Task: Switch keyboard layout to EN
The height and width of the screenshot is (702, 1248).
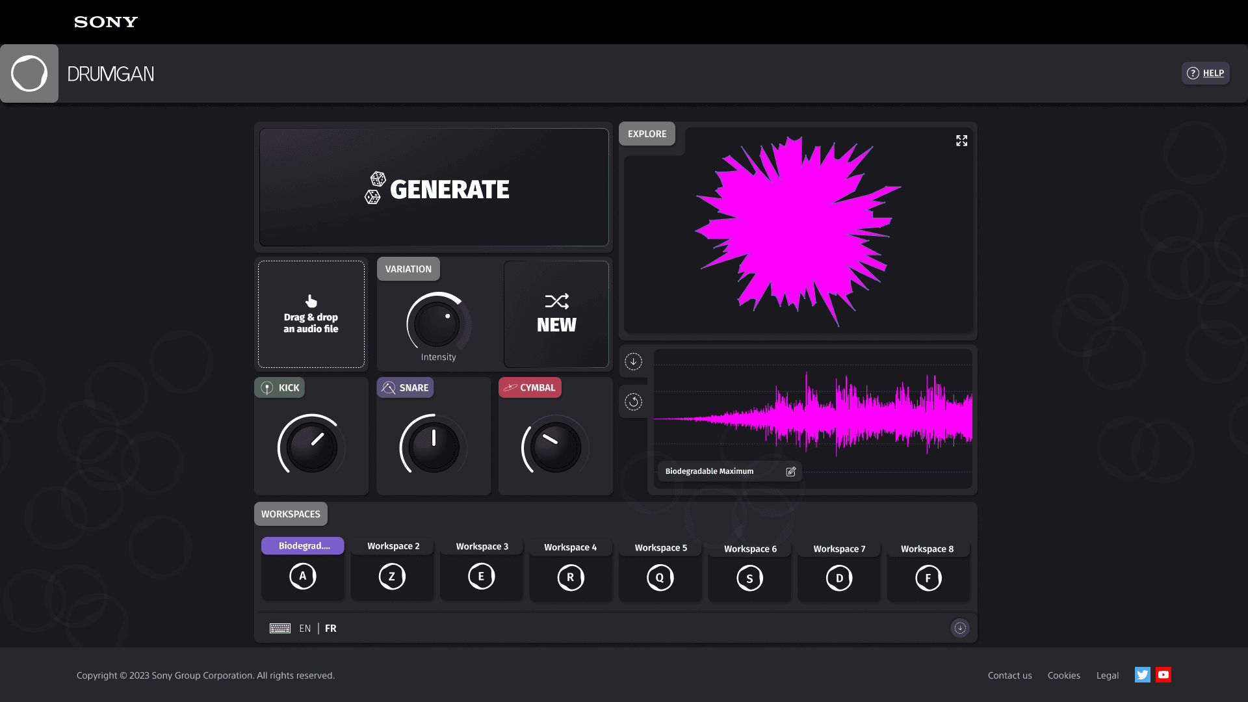Action: (305, 628)
